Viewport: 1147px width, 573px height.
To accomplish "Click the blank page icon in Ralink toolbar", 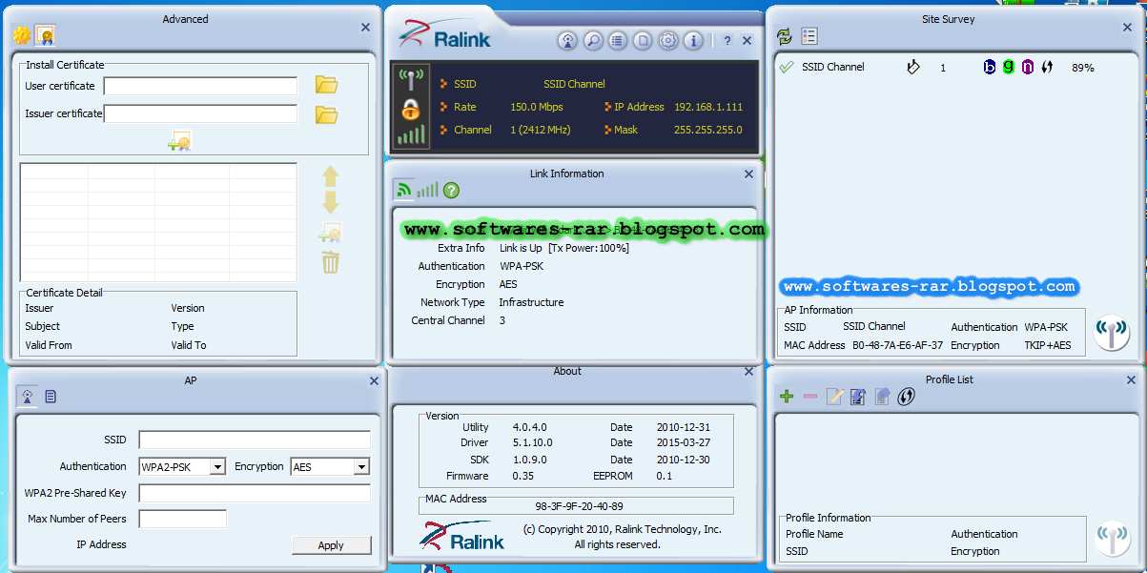I will tap(643, 41).
